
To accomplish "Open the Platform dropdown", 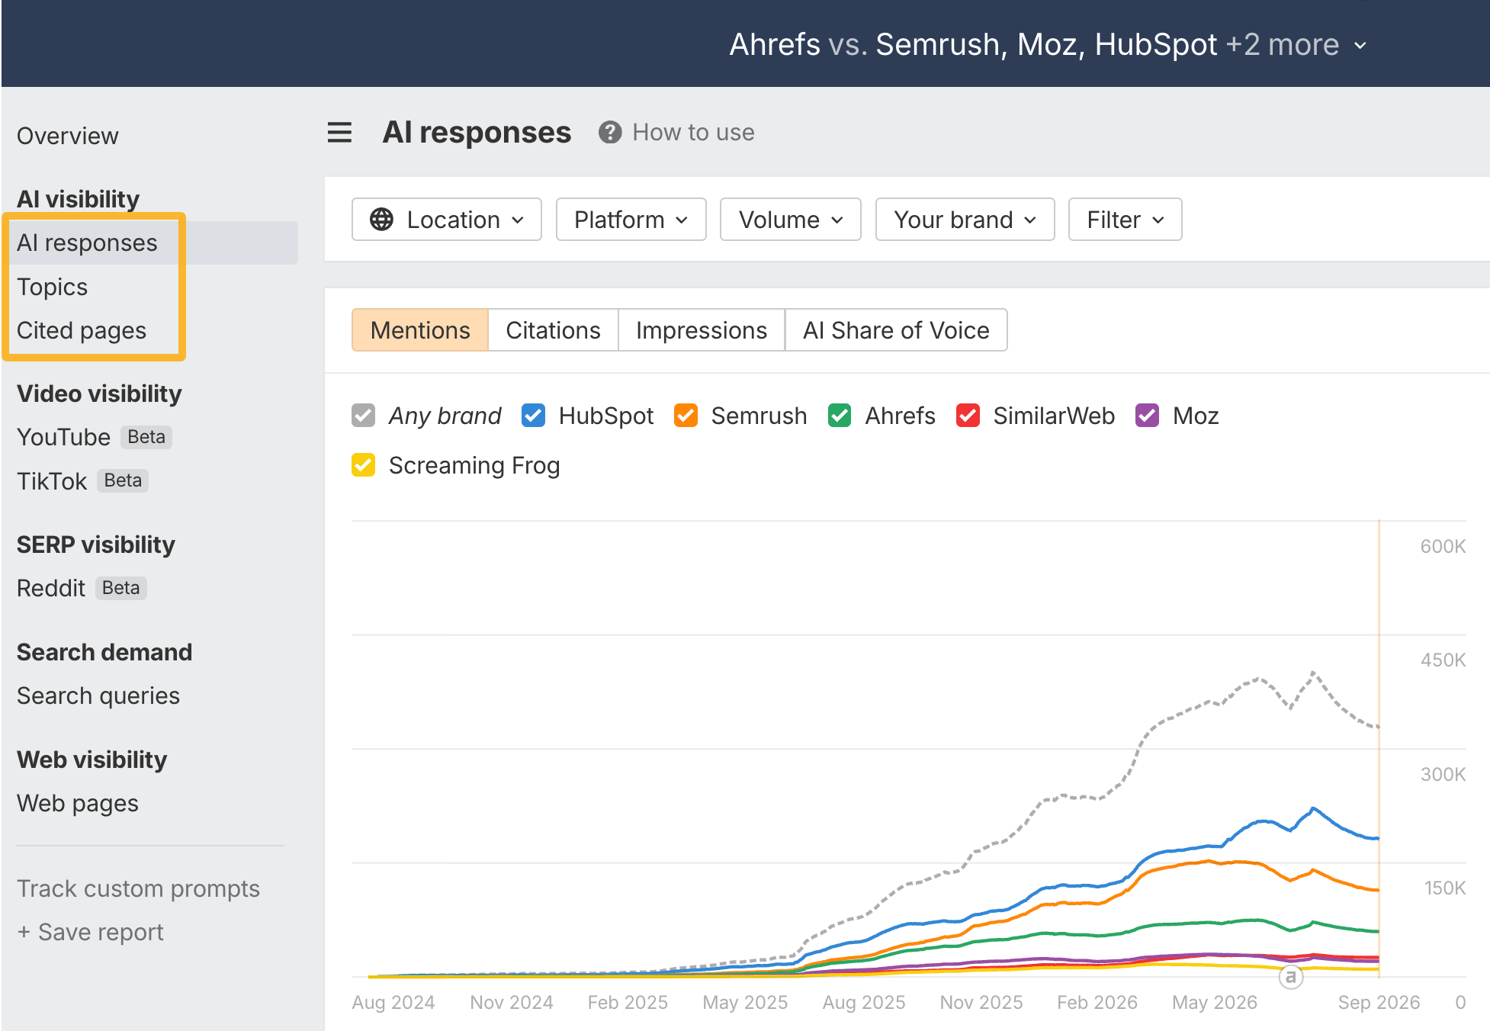I will (x=631, y=220).
